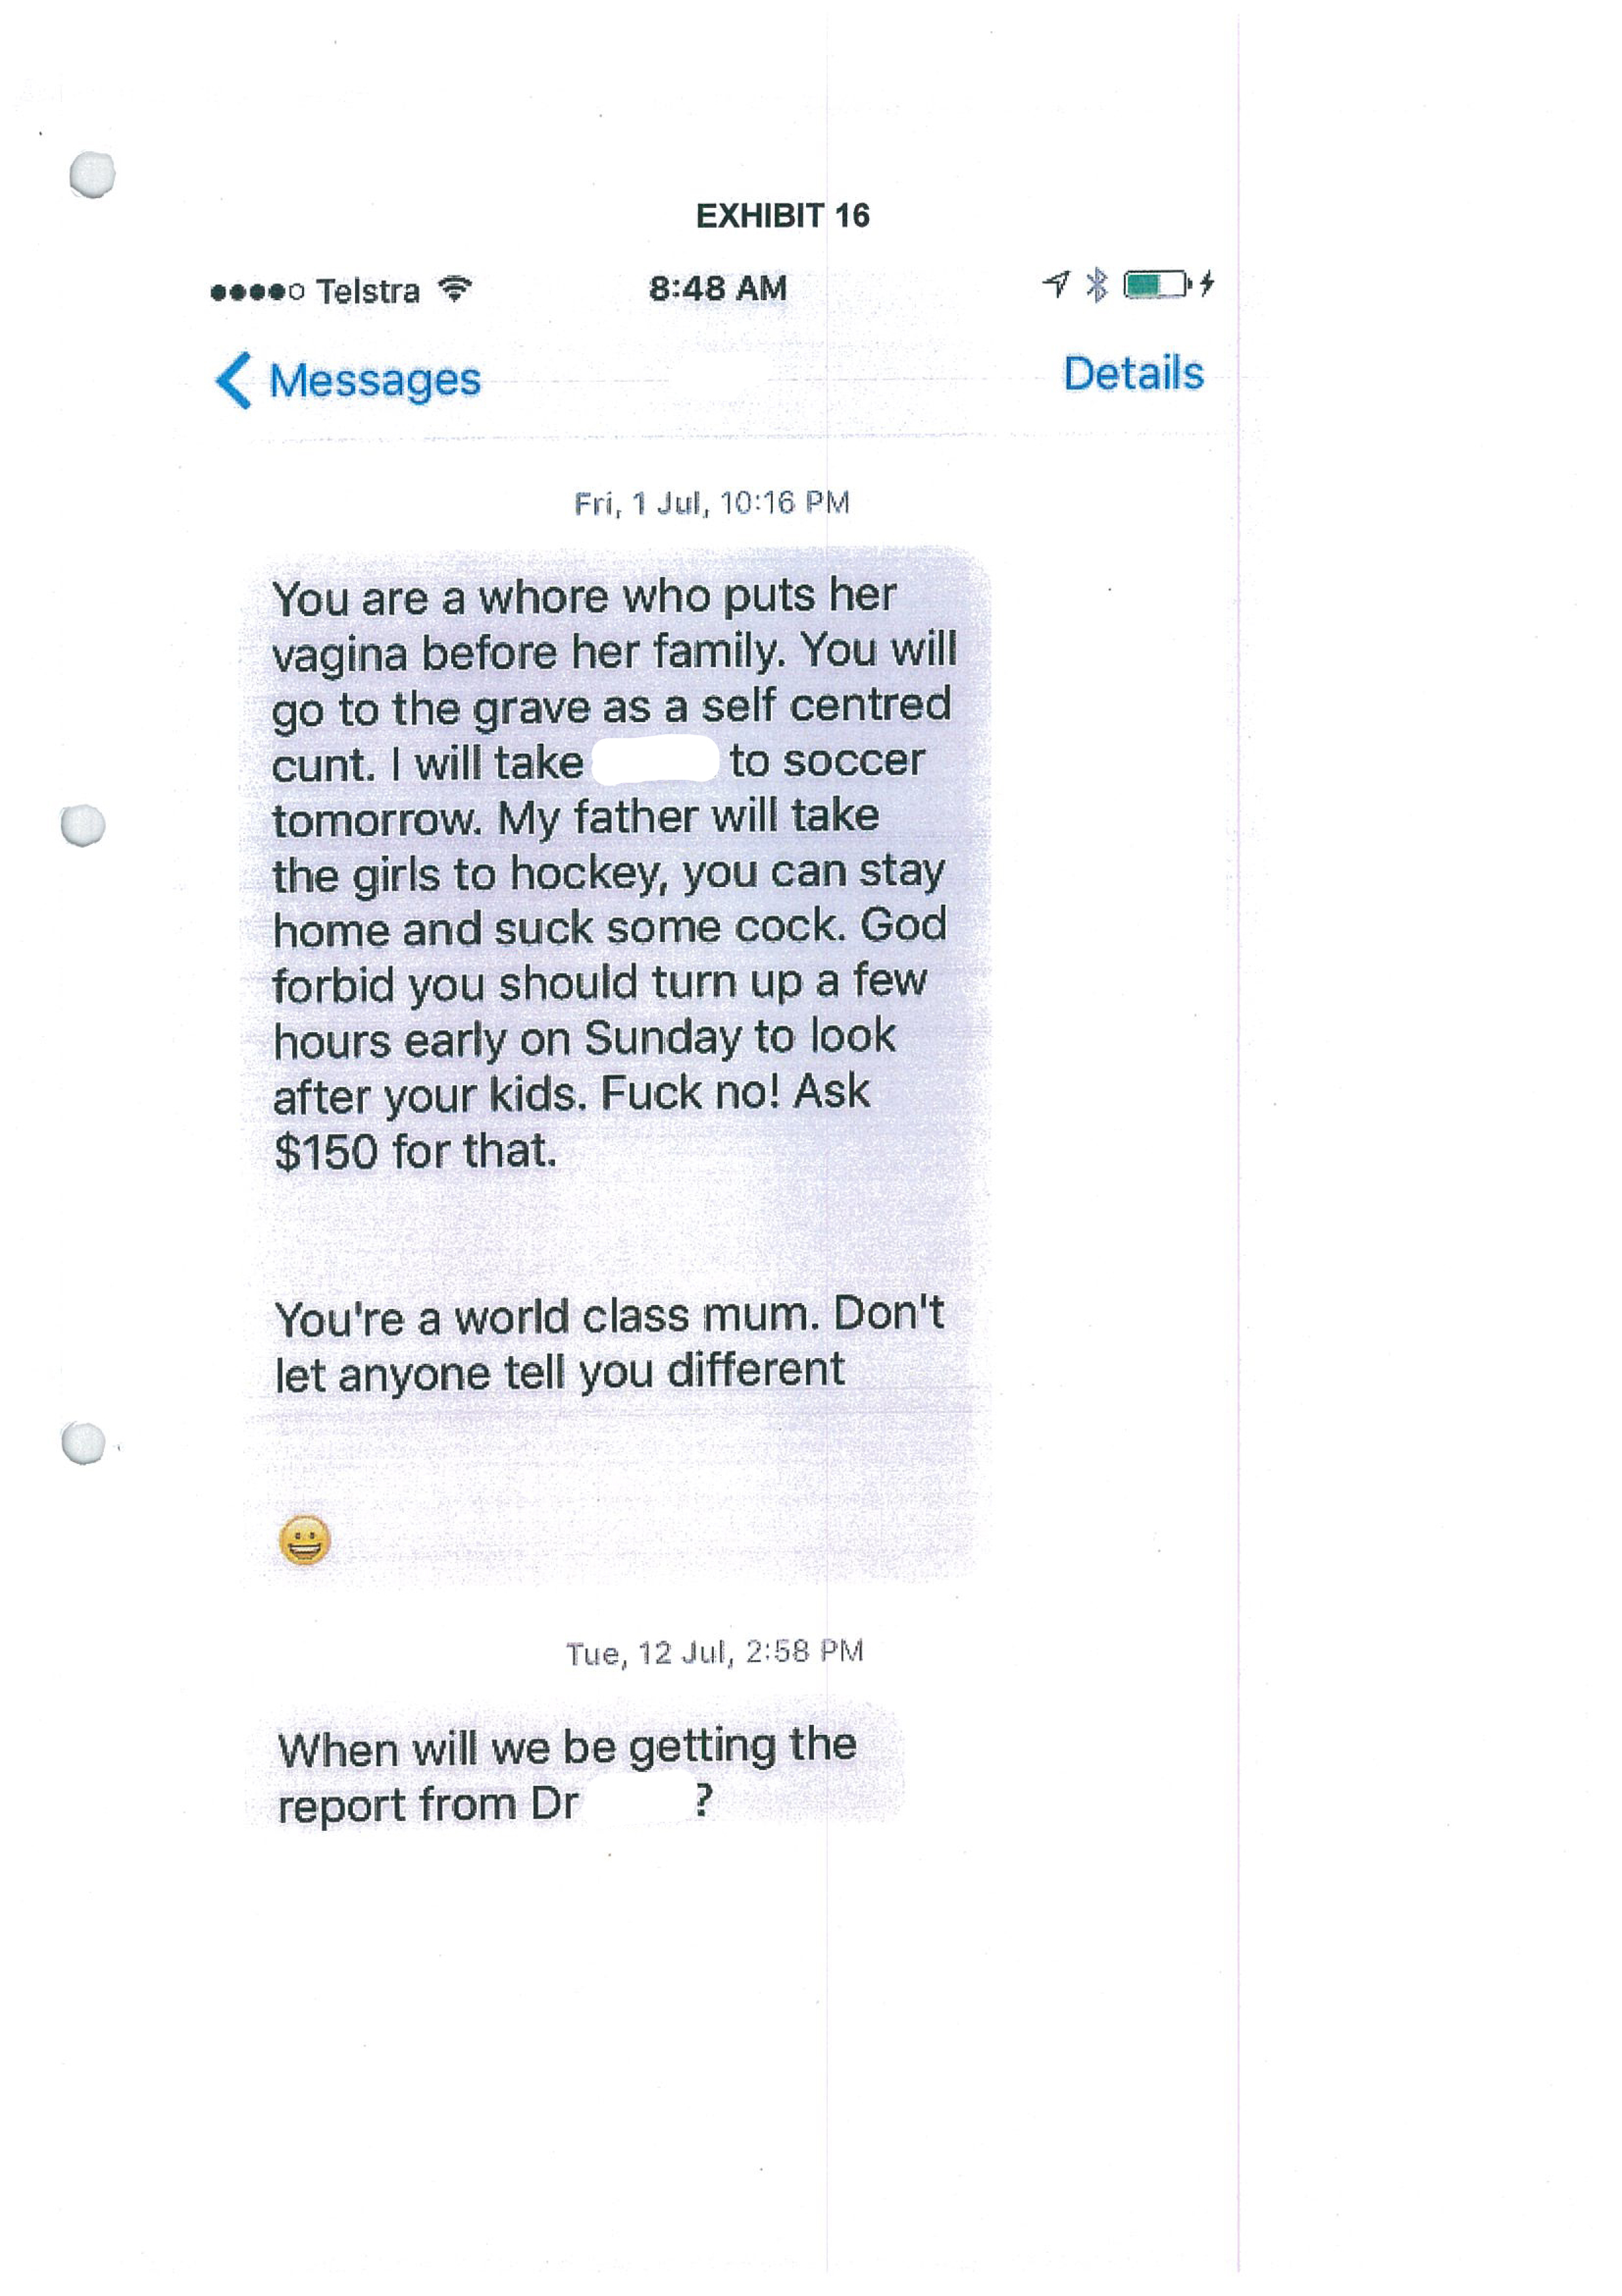Viewport: 1622px width, 2296px height.
Task: Tap the back chevron beside Messages
Action: tap(234, 380)
